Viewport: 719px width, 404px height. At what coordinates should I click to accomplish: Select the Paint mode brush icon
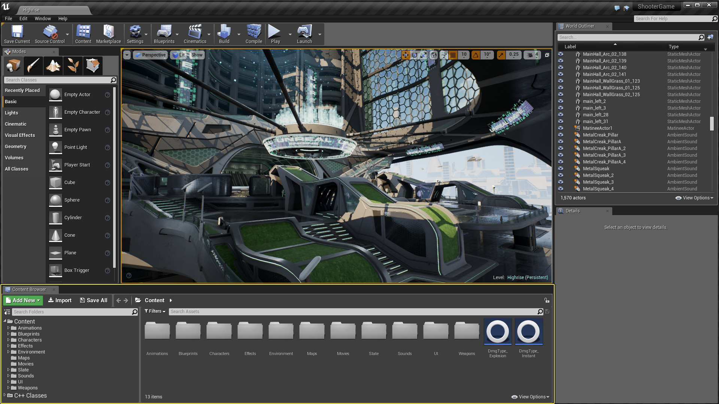coord(33,66)
